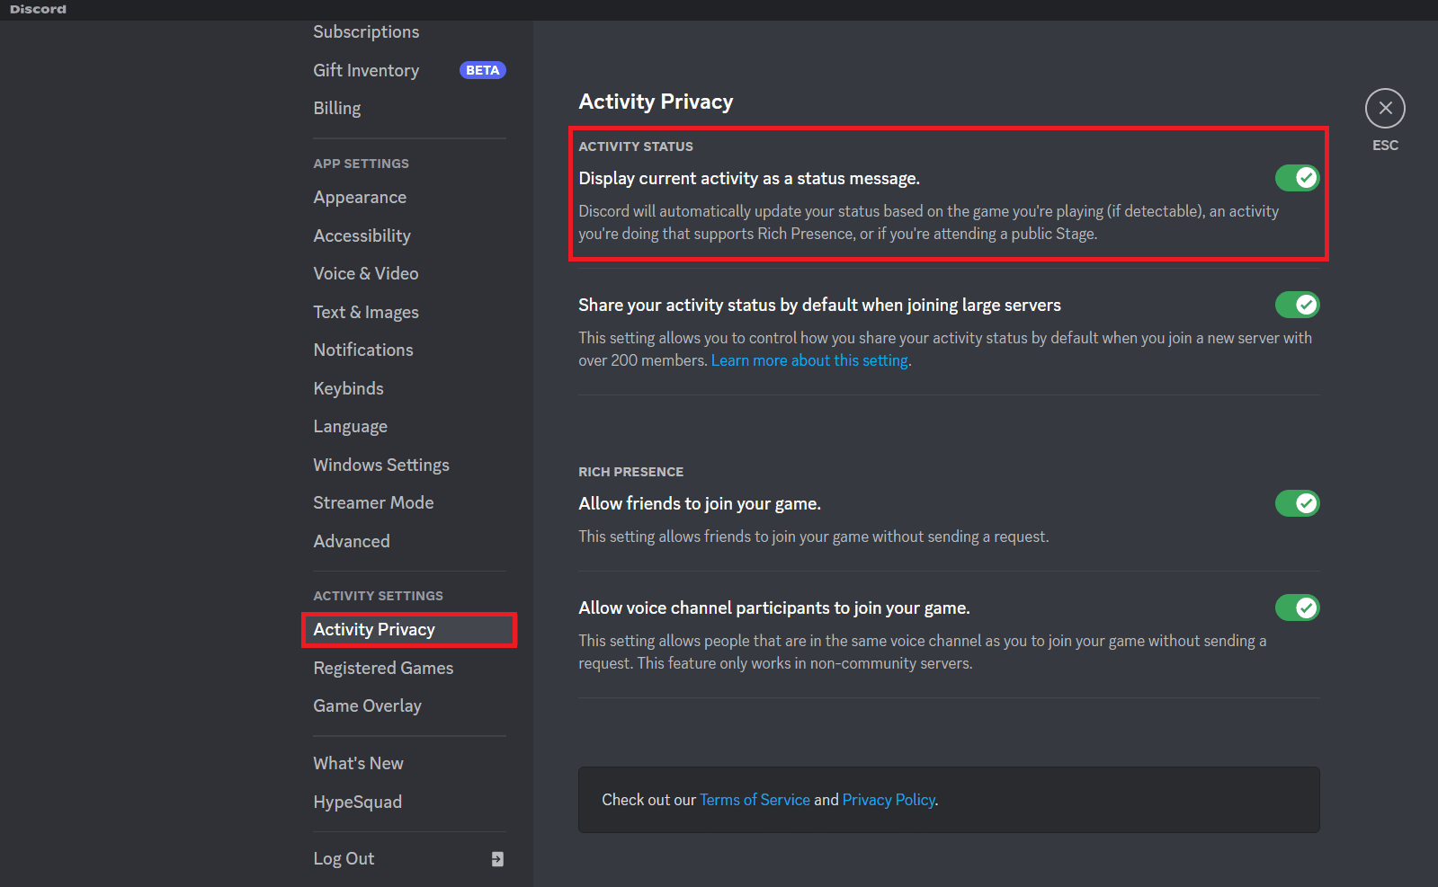Click the BETA badge beside Gift Inventory

click(x=483, y=70)
